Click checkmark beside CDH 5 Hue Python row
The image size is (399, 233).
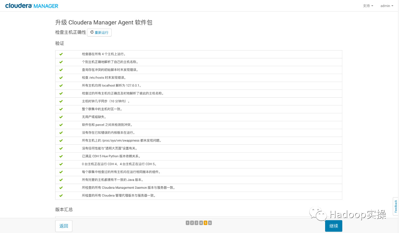[61, 156]
